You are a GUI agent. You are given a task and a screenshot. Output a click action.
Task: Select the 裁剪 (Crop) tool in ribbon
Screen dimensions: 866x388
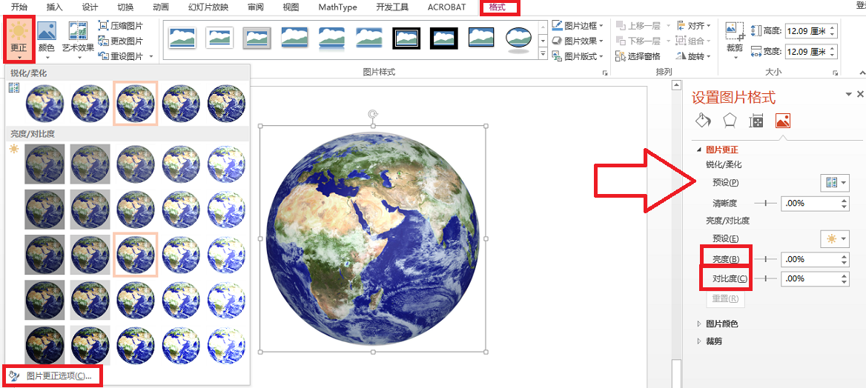tap(734, 39)
